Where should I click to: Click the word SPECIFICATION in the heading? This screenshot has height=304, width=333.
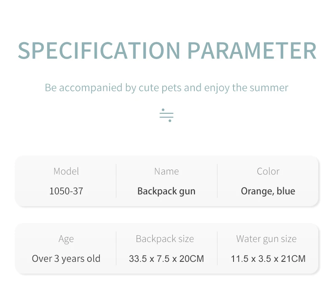pos(99,51)
